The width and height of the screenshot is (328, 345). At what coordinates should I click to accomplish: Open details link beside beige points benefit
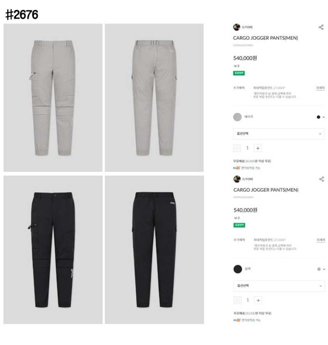[320, 88]
